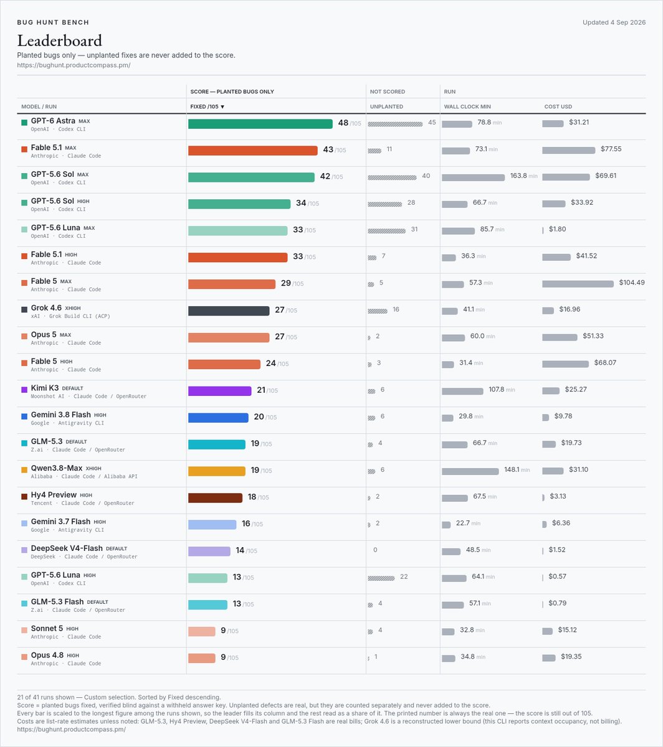
Task: Click the Leaderboard heading
Action: [x=59, y=41]
